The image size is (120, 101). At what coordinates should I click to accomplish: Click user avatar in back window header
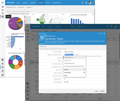tap(90, 3)
